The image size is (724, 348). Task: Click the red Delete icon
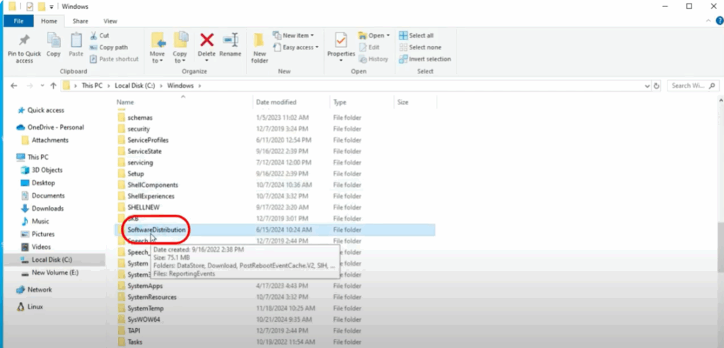point(206,40)
